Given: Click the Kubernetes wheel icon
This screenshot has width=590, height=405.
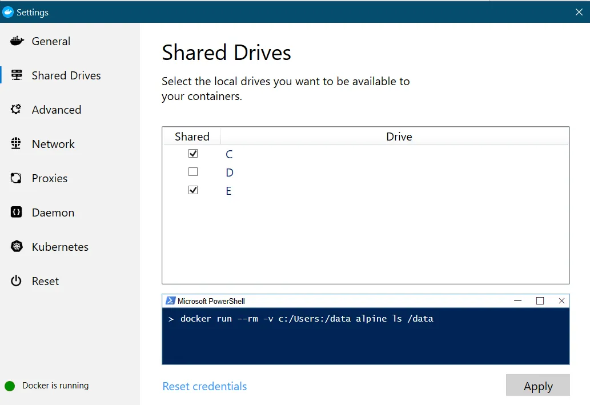Looking at the screenshot, I should 17,247.
